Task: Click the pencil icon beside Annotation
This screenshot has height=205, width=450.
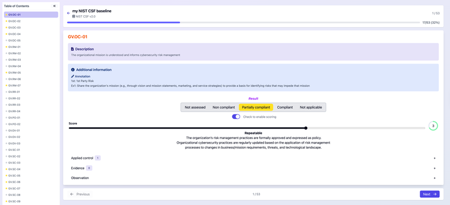Action: click(x=73, y=77)
